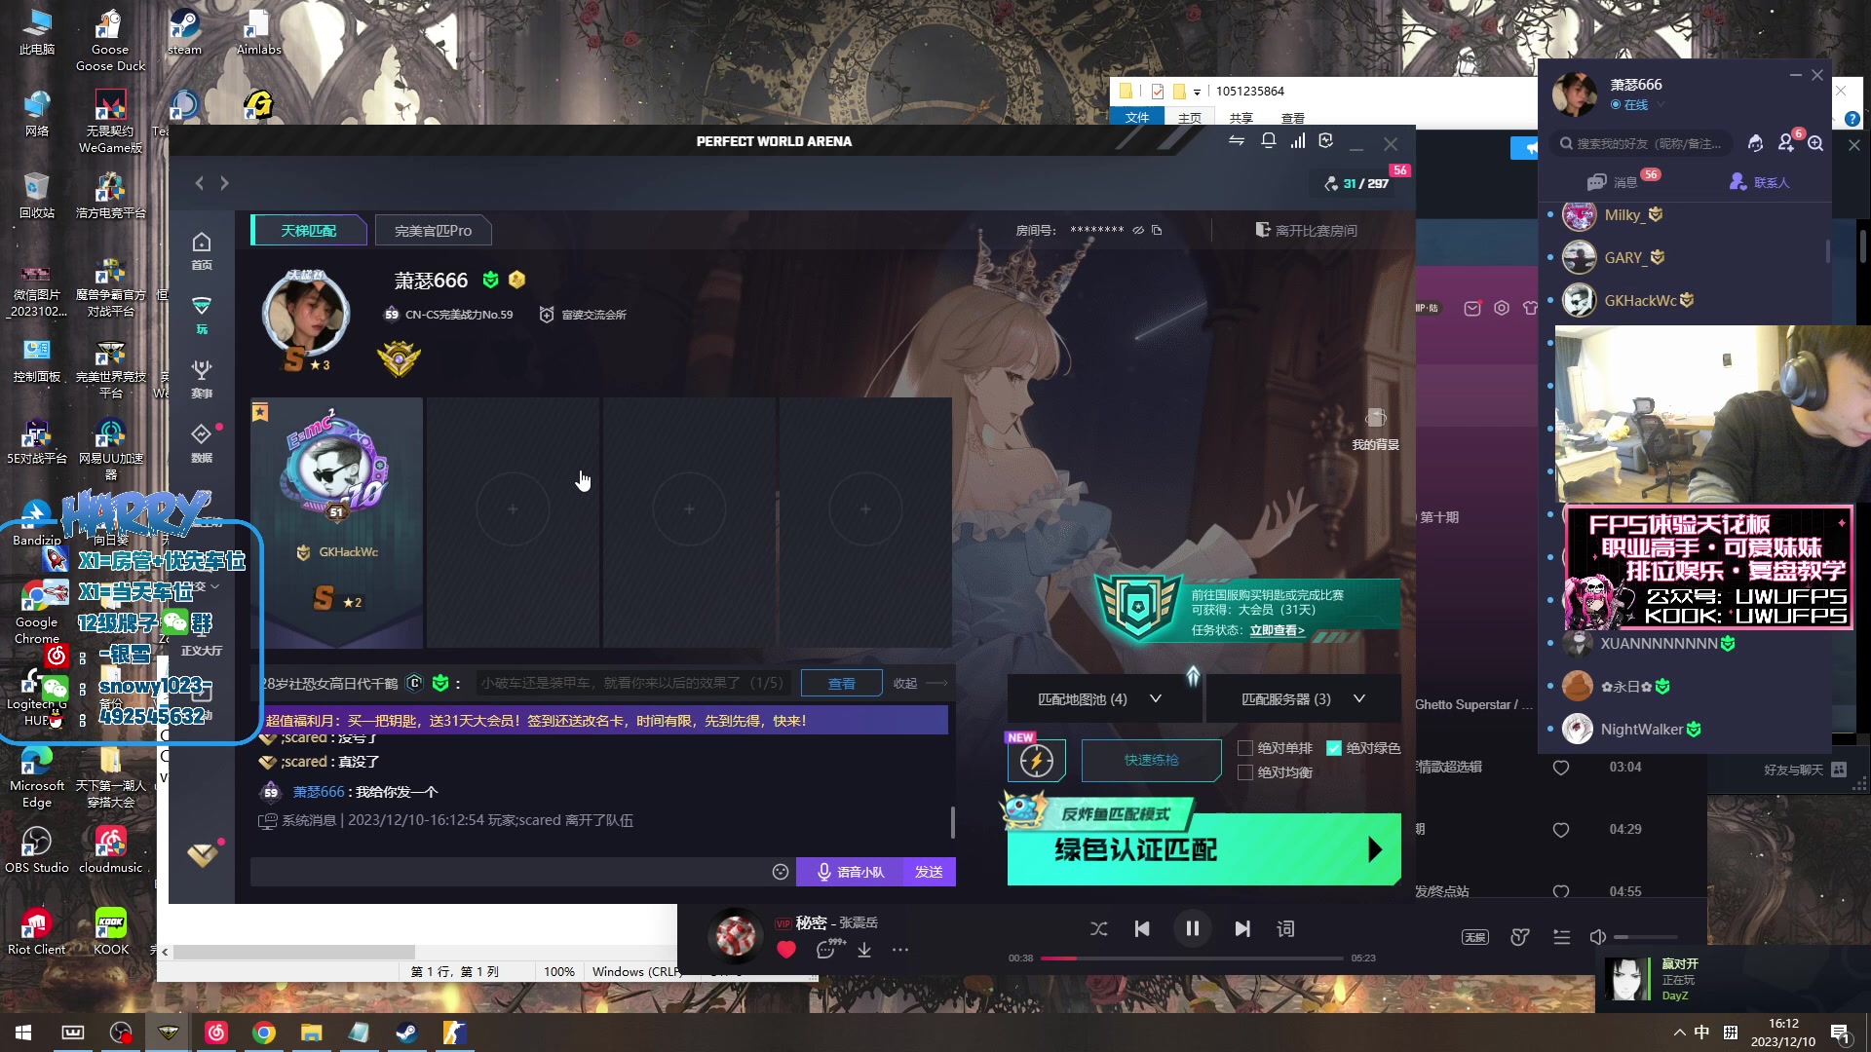Like the song with red heart icon

[x=786, y=950]
